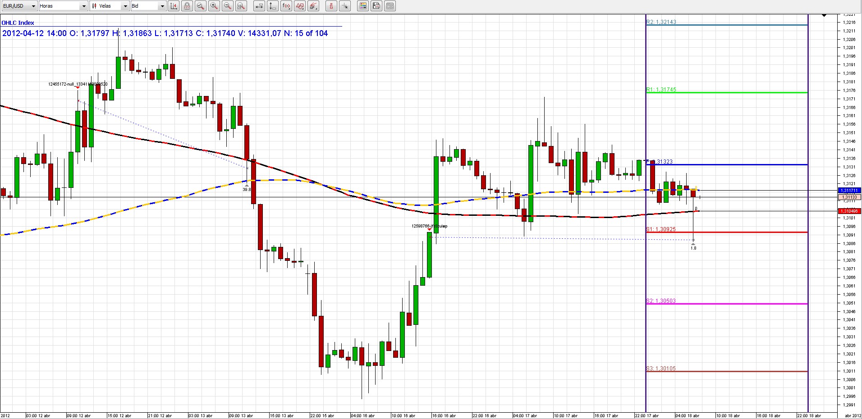Click the chart shift to end icon

(174, 6)
